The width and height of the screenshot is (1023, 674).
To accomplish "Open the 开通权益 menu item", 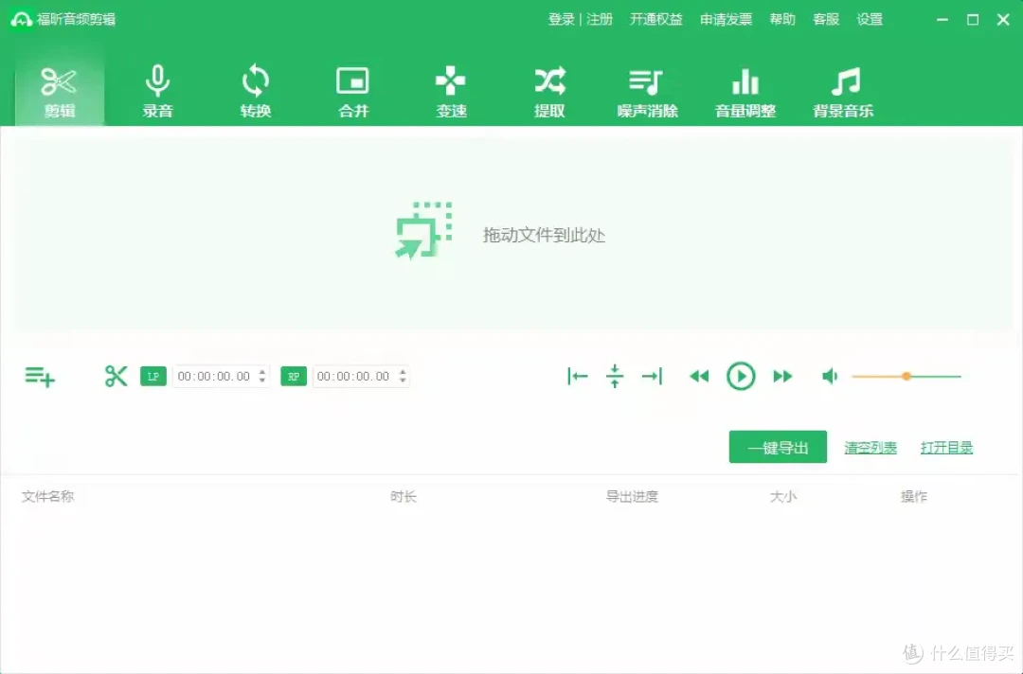I will pos(655,20).
